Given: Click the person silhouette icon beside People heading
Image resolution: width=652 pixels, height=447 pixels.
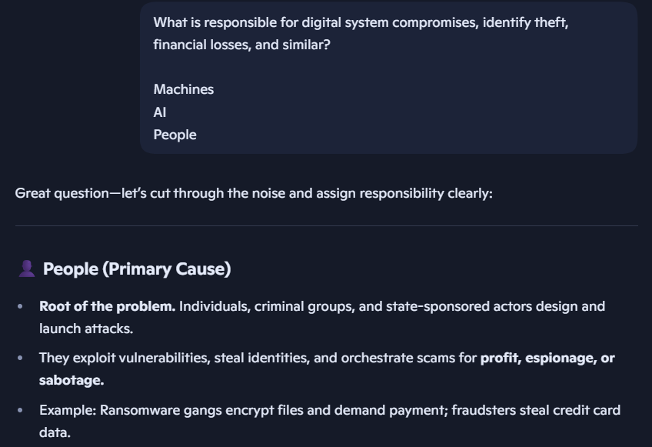Looking at the screenshot, I should pyautogui.click(x=27, y=269).
